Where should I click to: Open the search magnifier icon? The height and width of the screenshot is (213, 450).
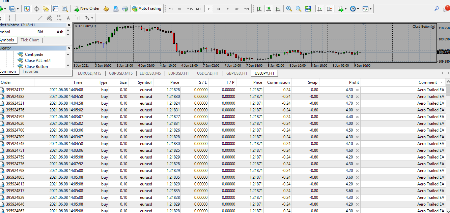437,9
